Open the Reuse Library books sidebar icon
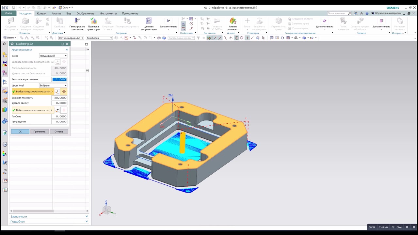The height and width of the screenshot is (235, 418). [x=5, y=110]
